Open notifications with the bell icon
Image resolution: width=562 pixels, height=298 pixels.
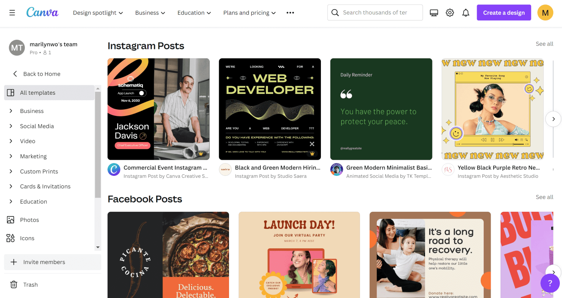click(x=465, y=12)
